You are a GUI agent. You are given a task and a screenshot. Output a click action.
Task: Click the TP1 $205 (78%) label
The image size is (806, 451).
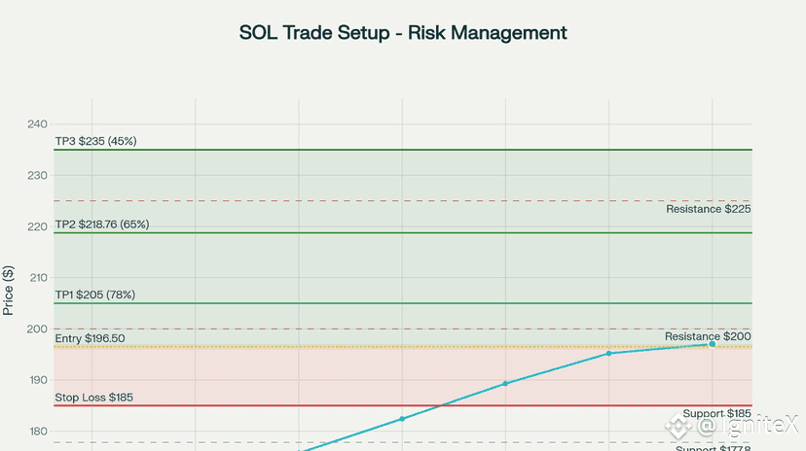[95, 295]
